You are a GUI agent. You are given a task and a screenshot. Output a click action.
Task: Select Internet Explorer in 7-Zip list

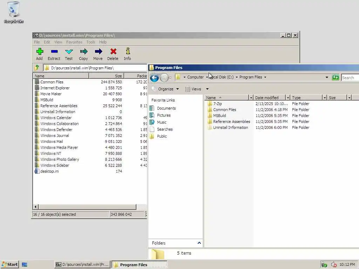[55, 88]
